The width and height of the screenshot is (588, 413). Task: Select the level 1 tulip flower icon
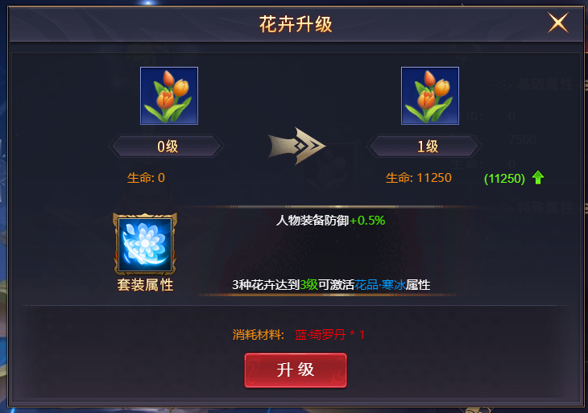tap(430, 96)
